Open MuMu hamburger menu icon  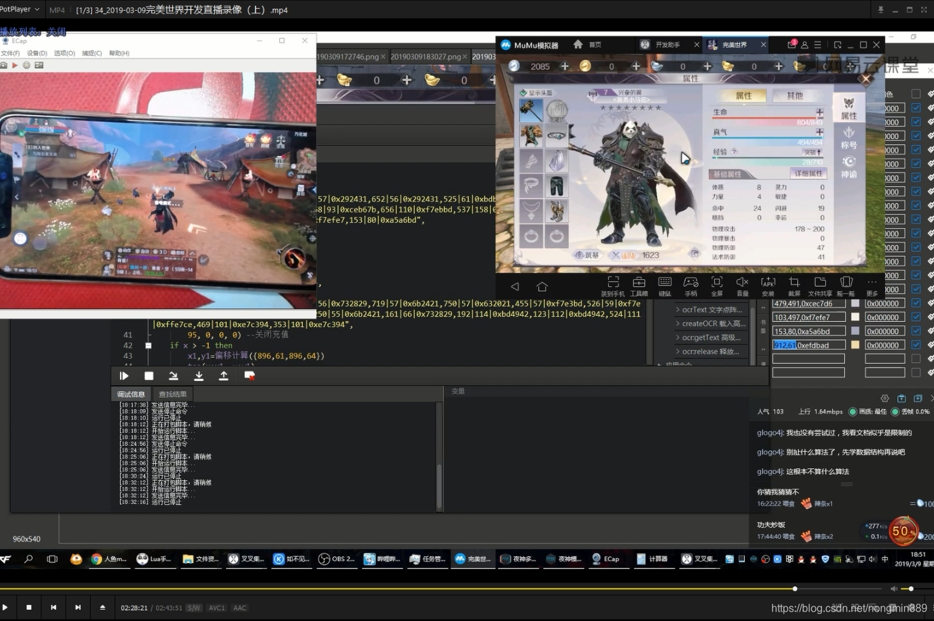click(x=817, y=45)
